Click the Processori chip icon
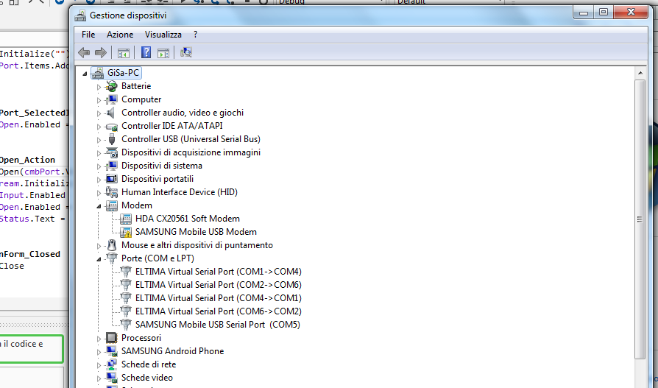Viewport: 658px width, 388px height. [112, 338]
